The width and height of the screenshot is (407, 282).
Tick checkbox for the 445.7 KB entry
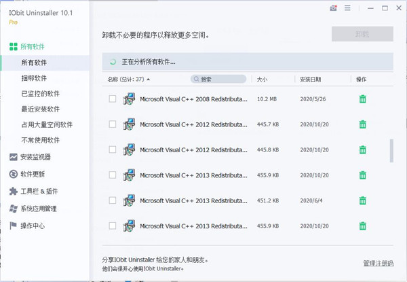[x=113, y=124]
